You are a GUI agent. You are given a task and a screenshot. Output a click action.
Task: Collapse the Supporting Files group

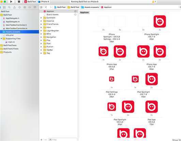pyautogui.click(x=1, y=39)
